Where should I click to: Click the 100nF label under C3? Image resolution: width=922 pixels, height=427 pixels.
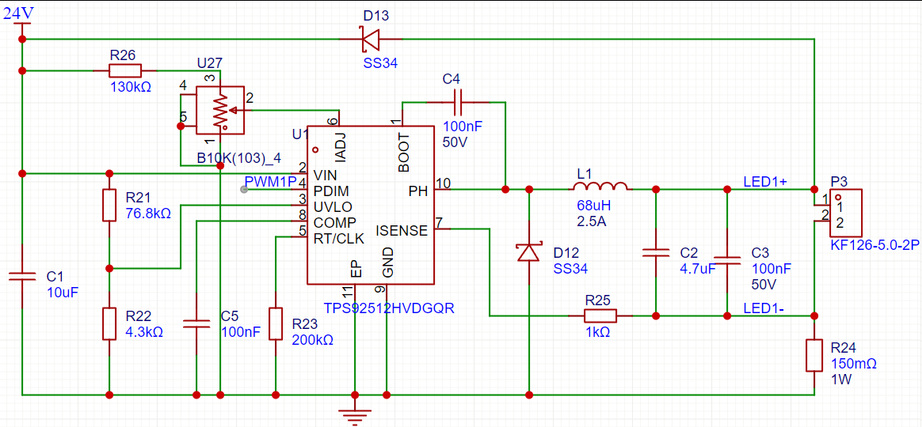click(x=772, y=269)
